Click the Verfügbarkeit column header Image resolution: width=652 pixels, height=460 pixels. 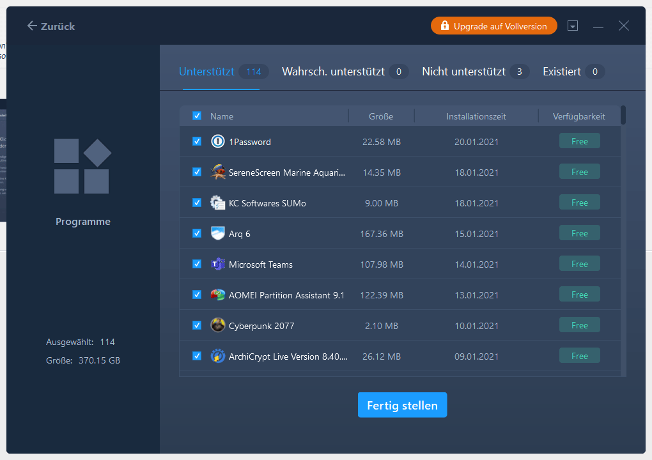tap(579, 116)
